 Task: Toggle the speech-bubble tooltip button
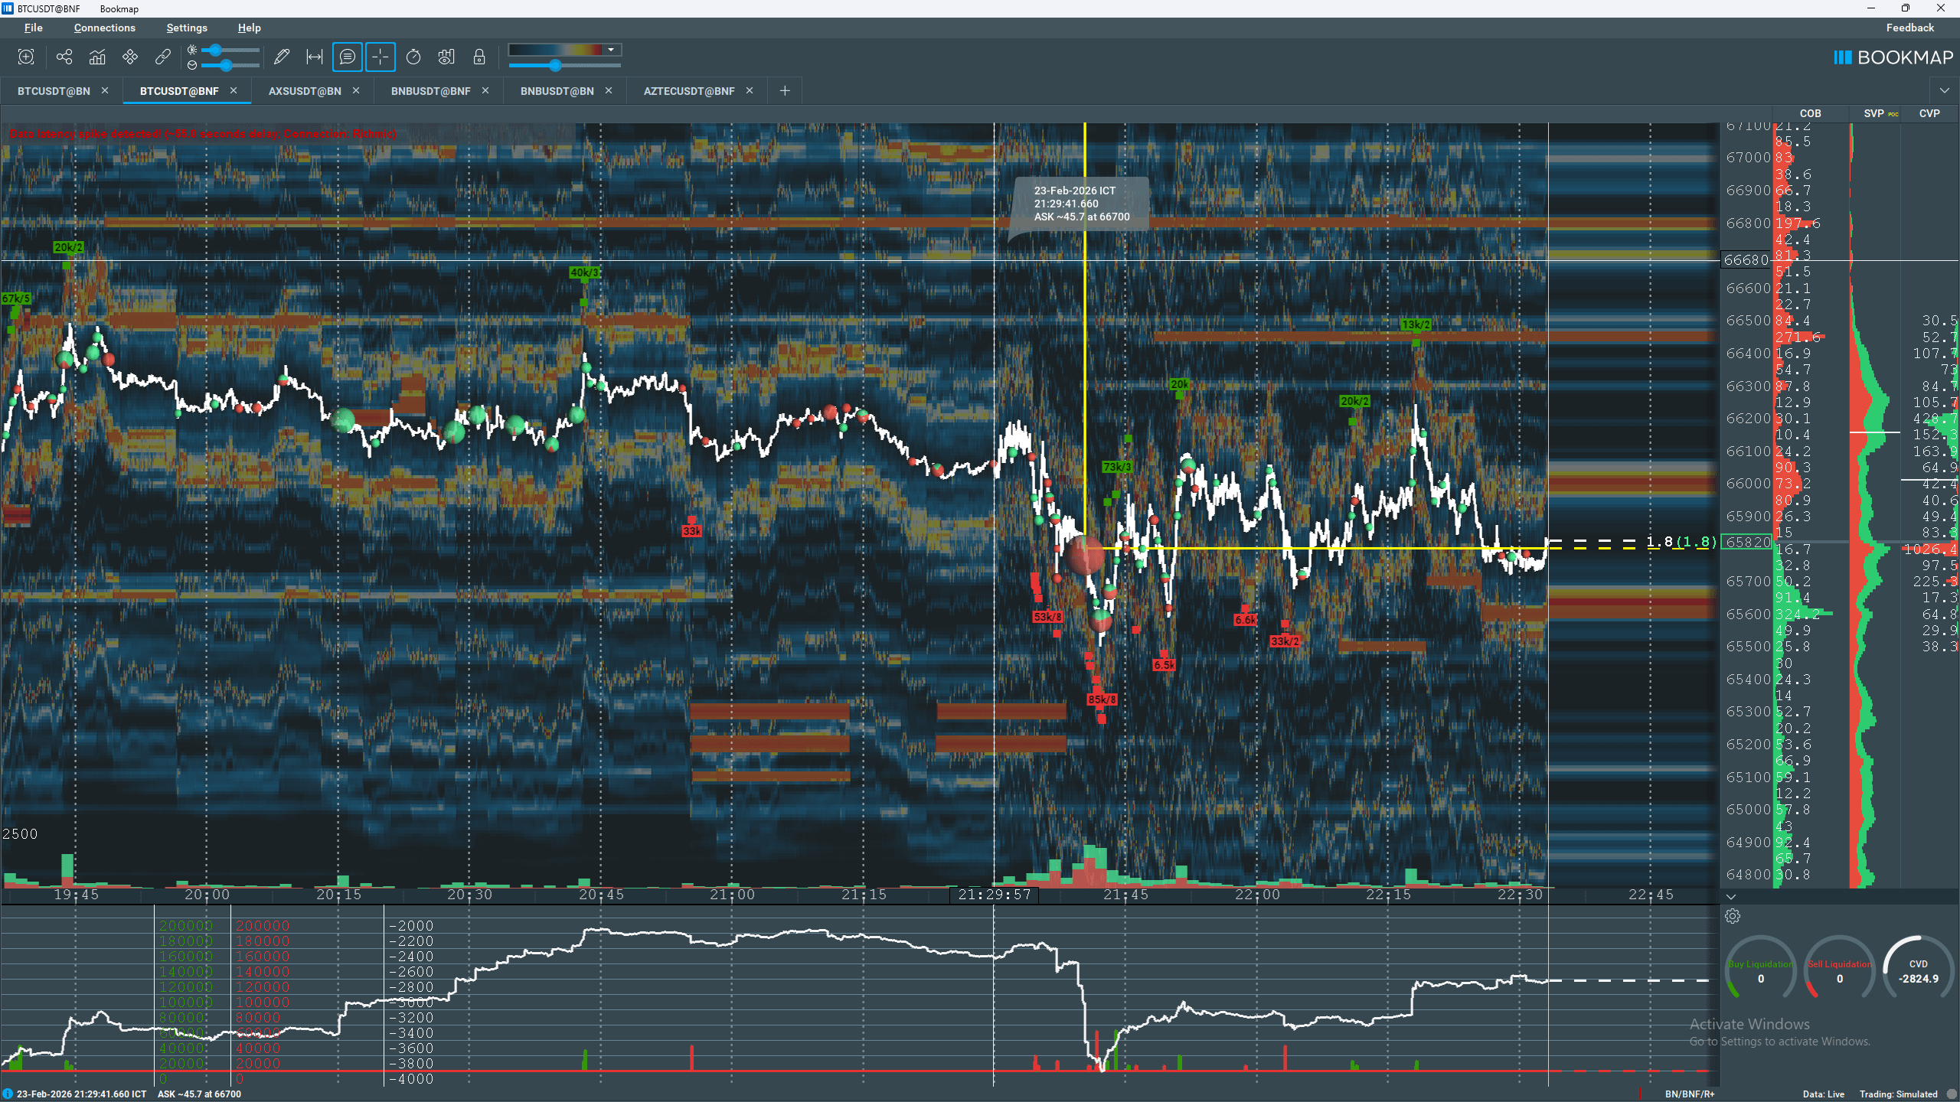pyautogui.click(x=347, y=57)
